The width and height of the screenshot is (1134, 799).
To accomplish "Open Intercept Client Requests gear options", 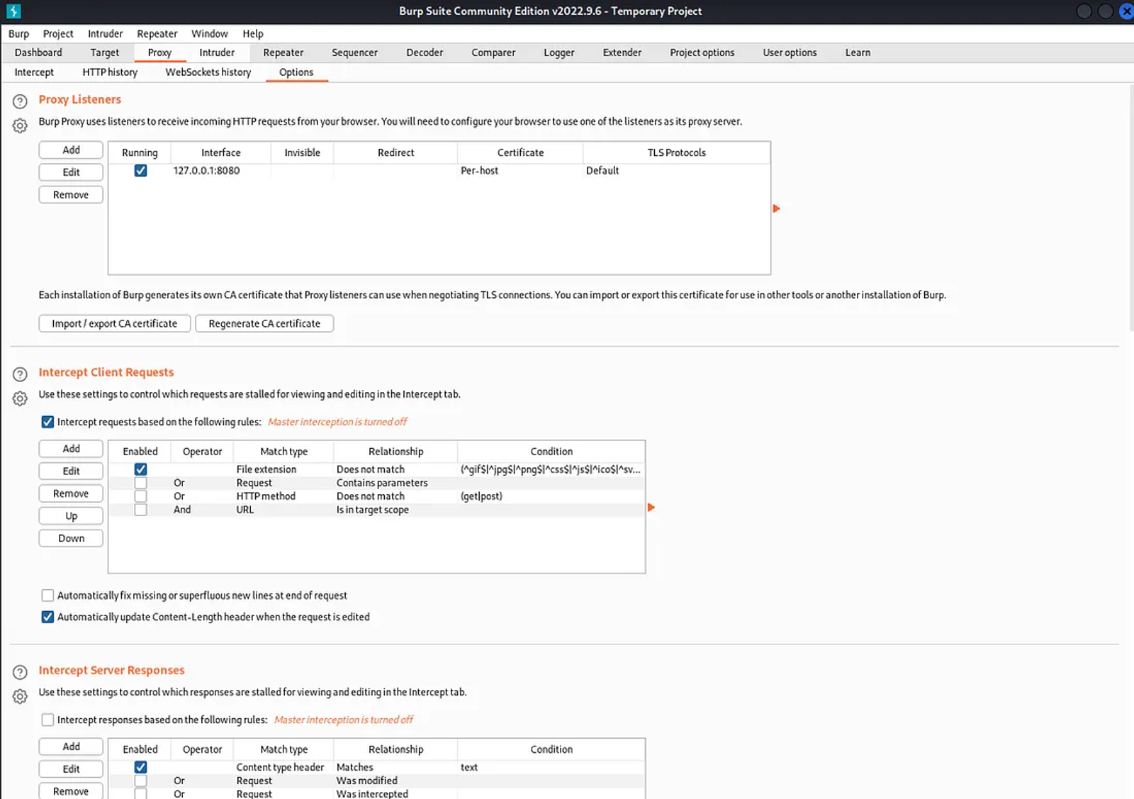I will pyautogui.click(x=20, y=398).
